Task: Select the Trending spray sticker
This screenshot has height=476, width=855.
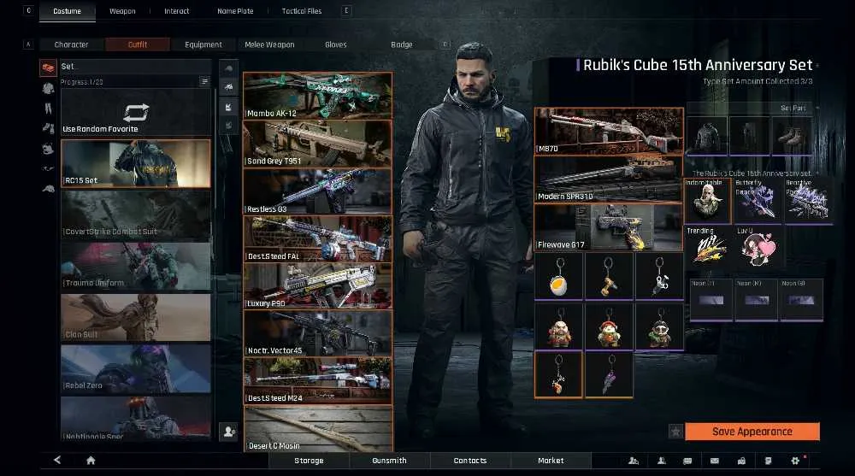Action: tap(707, 247)
